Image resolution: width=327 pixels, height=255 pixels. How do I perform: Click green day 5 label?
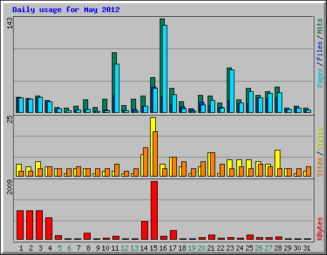click(x=59, y=248)
